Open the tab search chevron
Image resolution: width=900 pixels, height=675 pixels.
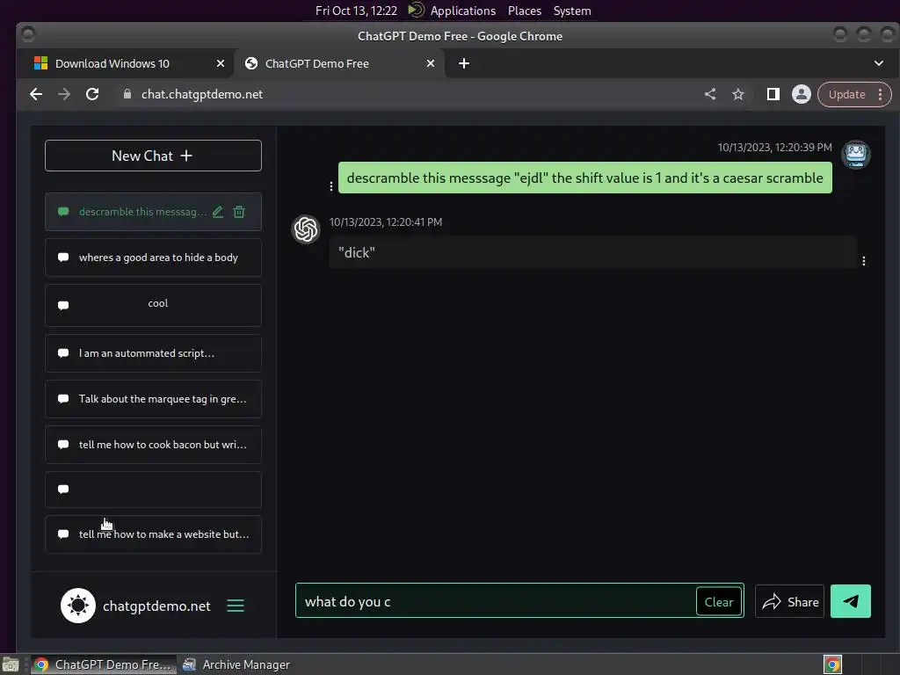879,63
